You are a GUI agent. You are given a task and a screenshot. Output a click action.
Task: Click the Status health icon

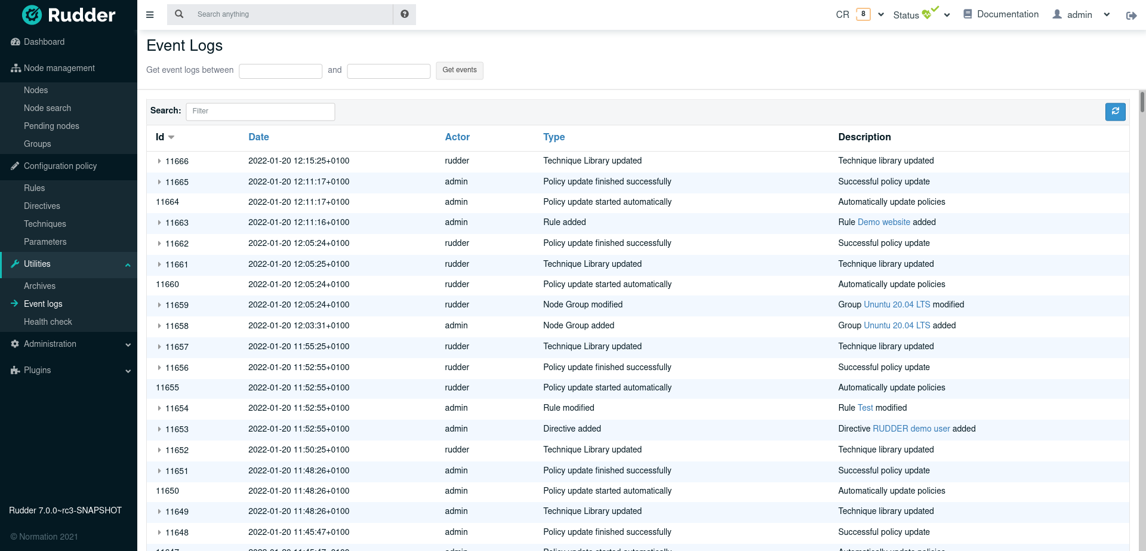click(926, 13)
